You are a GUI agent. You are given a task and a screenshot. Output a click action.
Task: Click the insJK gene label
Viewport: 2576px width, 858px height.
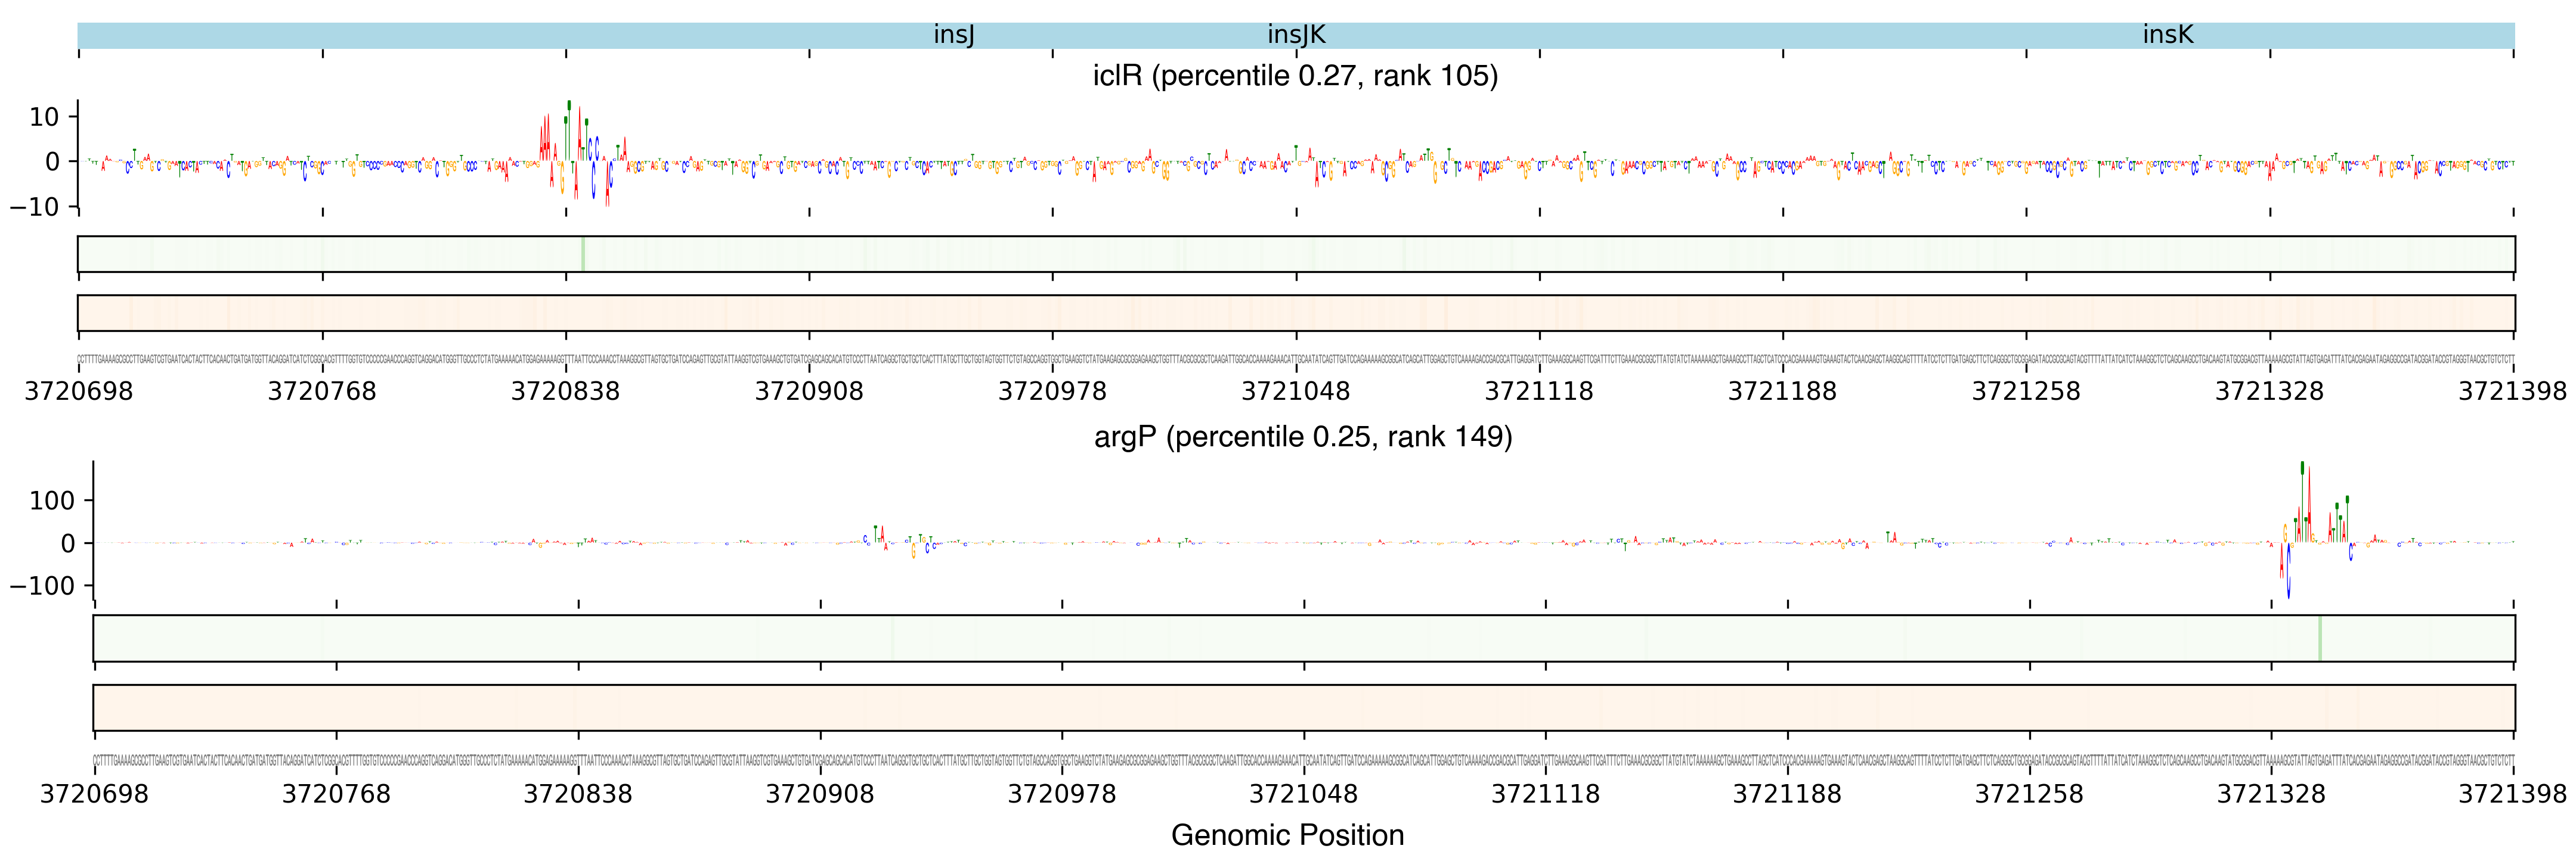click(x=1296, y=35)
